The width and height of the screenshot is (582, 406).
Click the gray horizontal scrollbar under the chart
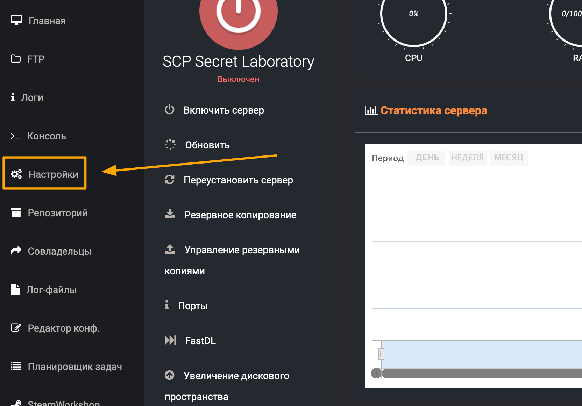click(472, 373)
